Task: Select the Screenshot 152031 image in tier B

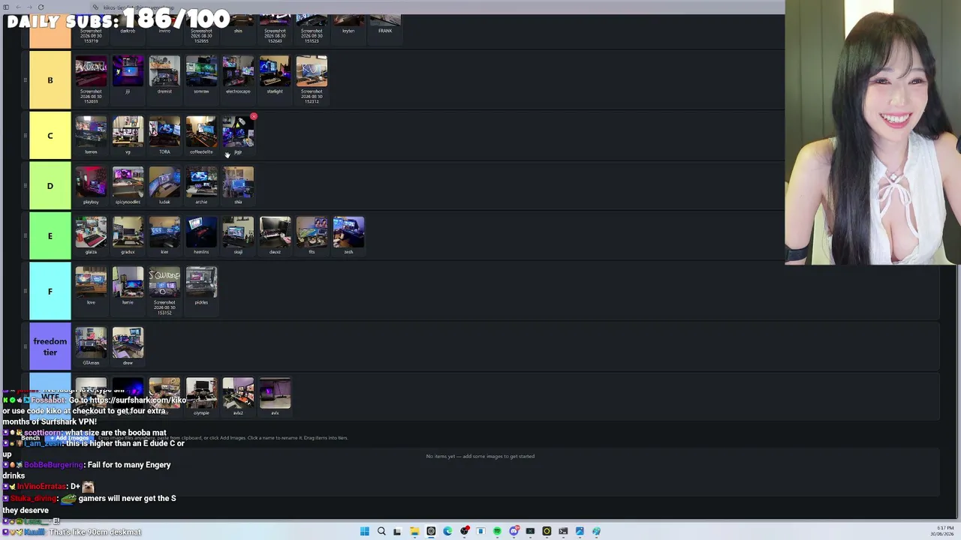Action: point(91,71)
